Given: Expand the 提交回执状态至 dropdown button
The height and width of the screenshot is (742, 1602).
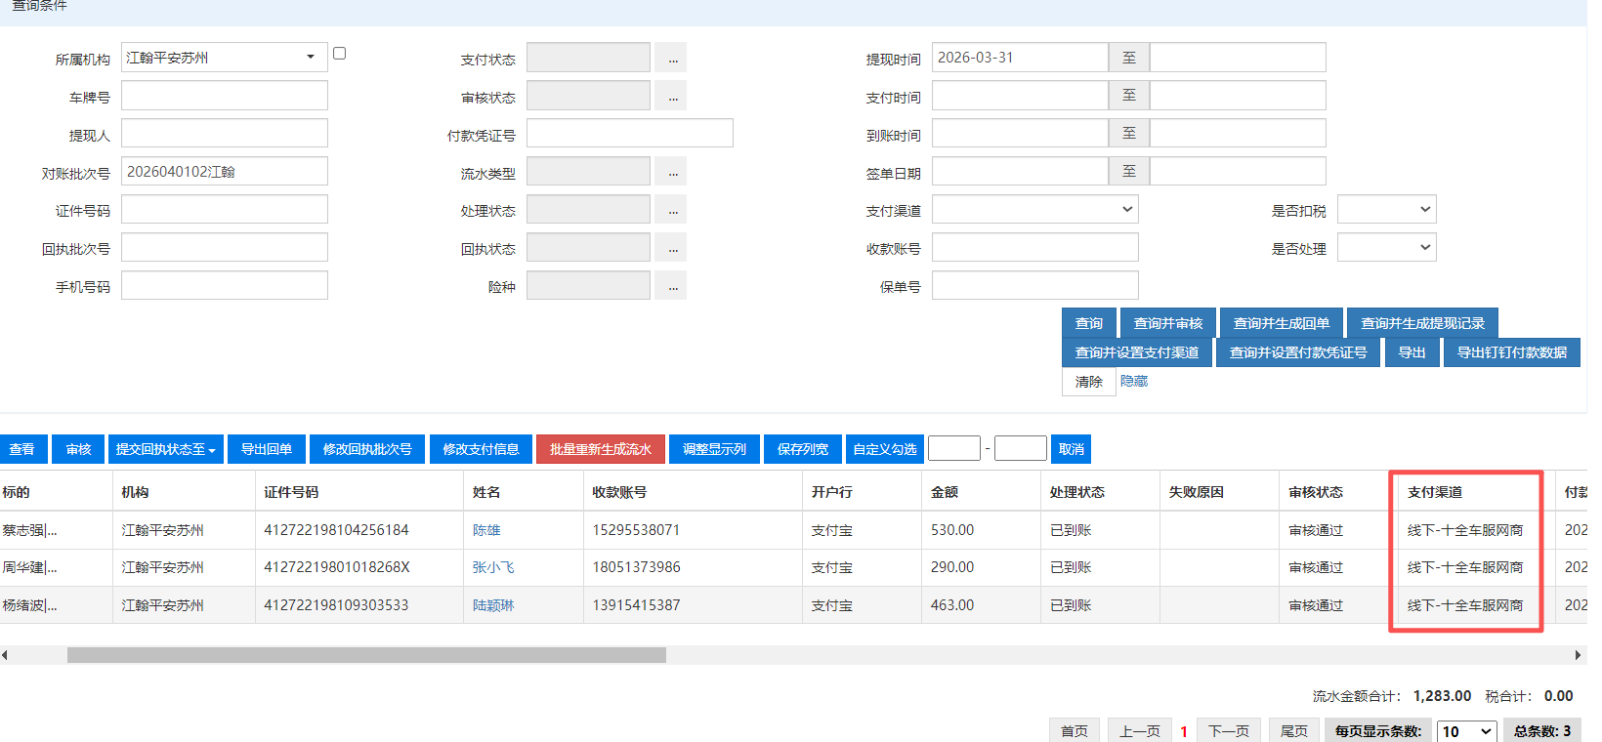Looking at the screenshot, I should 165,449.
